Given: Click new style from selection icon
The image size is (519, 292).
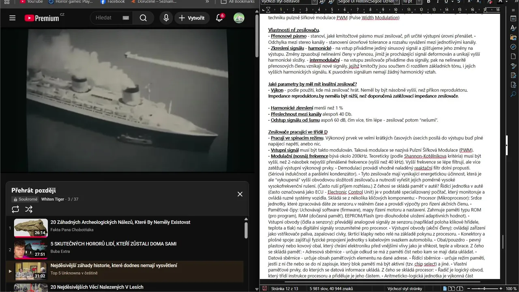Looking at the screenshot, I should click(x=331, y=2).
